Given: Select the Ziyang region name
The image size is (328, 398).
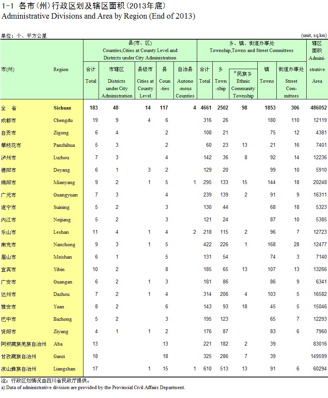Looking at the screenshot, I should click(61, 332).
